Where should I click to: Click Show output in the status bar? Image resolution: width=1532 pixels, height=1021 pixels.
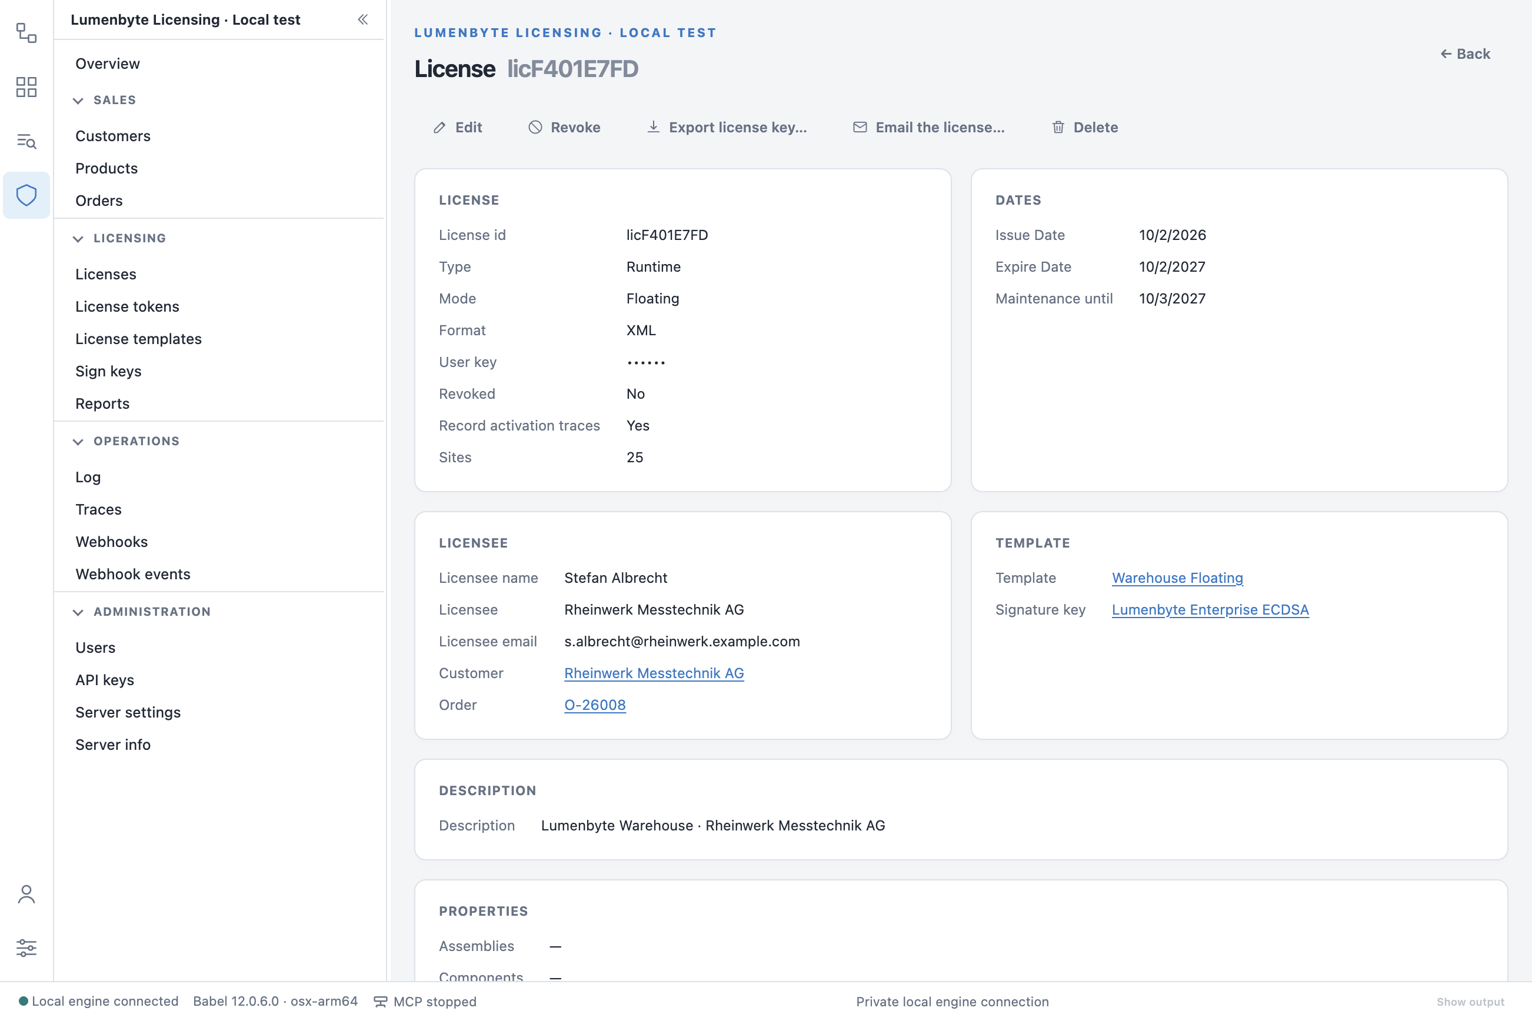1470,1002
